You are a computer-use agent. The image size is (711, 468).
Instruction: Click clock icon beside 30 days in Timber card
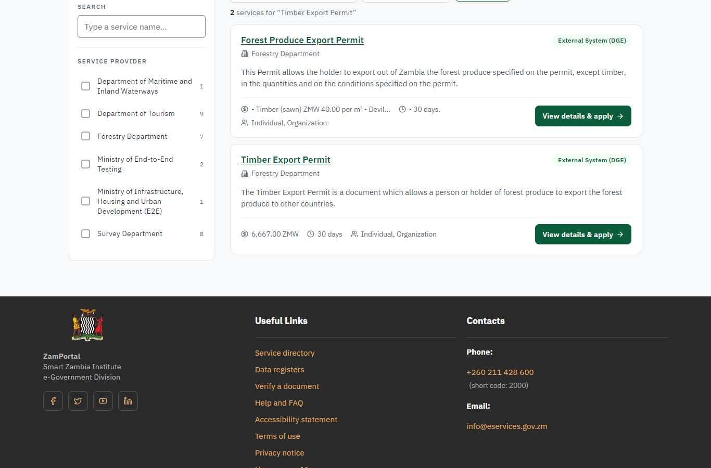[x=311, y=234]
